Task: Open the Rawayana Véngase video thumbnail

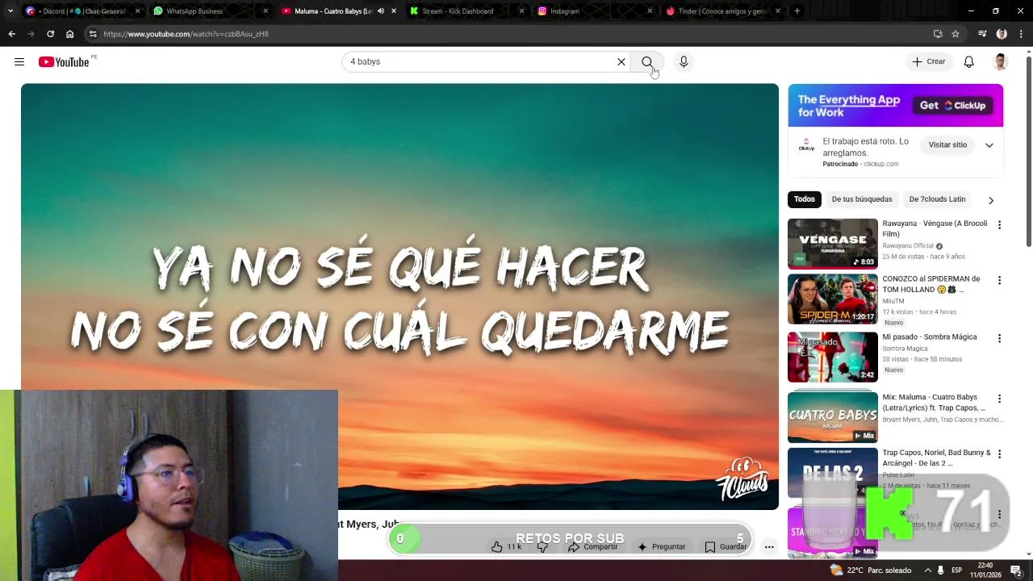Action: click(x=833, y=244)
